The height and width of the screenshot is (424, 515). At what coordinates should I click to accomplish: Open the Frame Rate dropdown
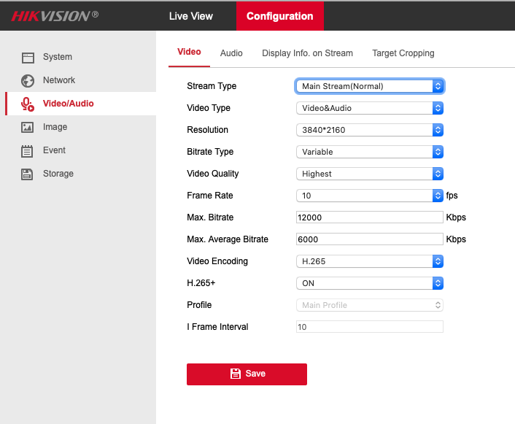[x=369, y=196]
